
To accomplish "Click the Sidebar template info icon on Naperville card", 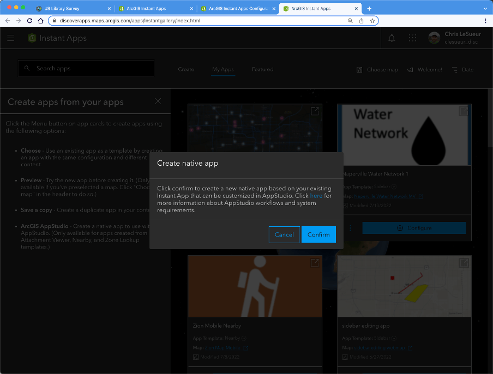I will point(394,186).
